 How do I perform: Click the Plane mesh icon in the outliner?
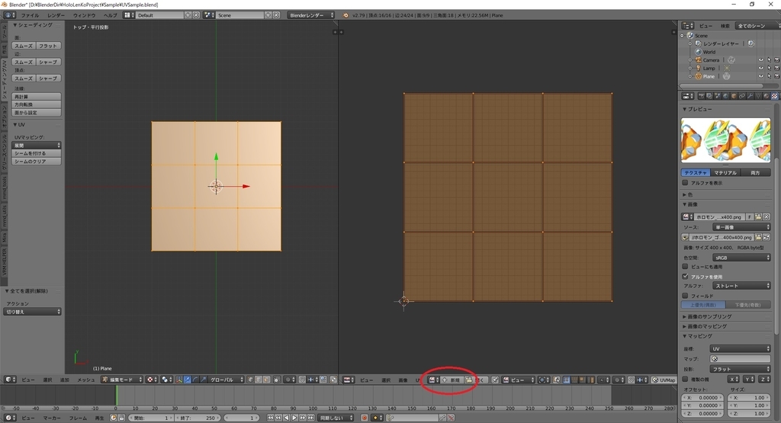(x=726, y=76)
